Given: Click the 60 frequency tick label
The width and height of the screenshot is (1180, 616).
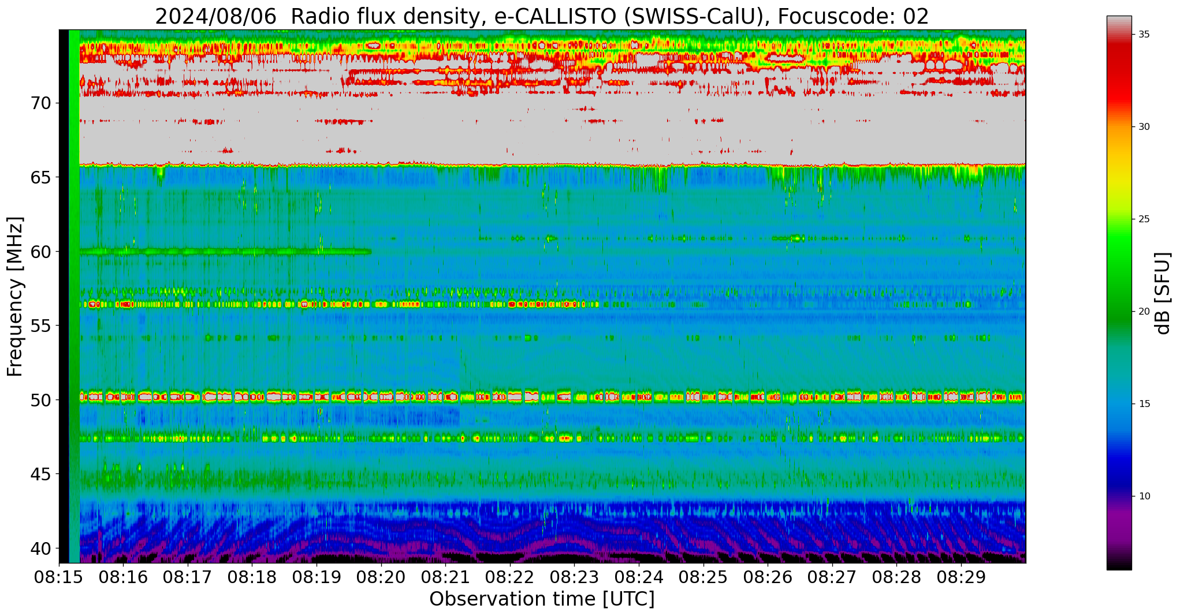Looking at the screenshot, I should click(41, 252).
